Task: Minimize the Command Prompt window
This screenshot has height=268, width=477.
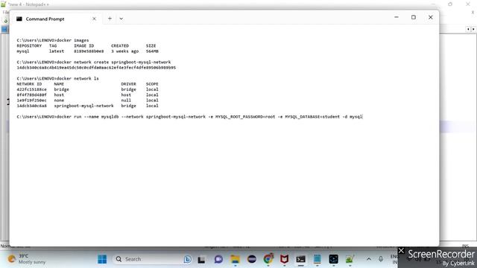Action: click(397, 17)
